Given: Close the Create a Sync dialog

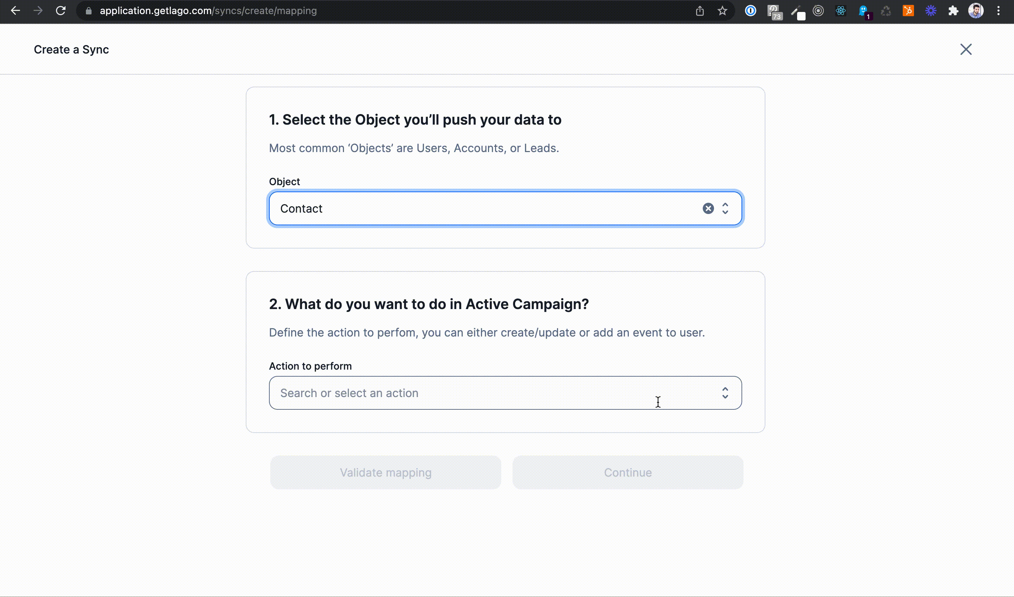Looking at the screenshot, I should tap(966, 50).
